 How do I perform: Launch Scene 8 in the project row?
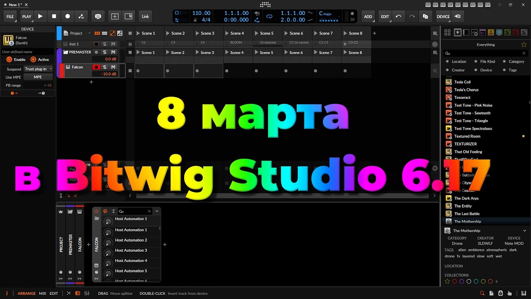[345, 33]
